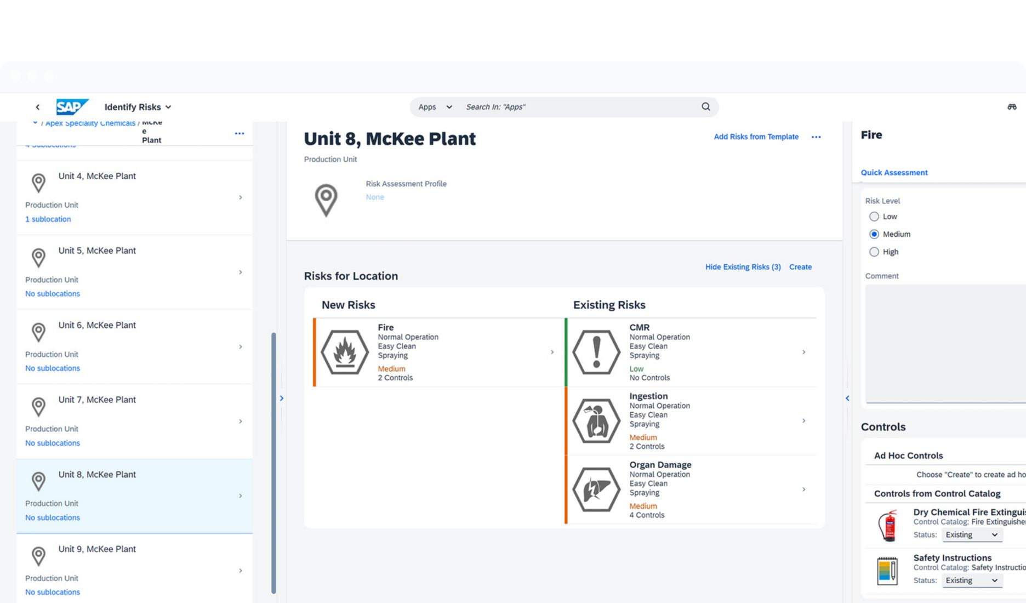
Task: Click the search magnifier icon
Action: [x=705, y=106]
